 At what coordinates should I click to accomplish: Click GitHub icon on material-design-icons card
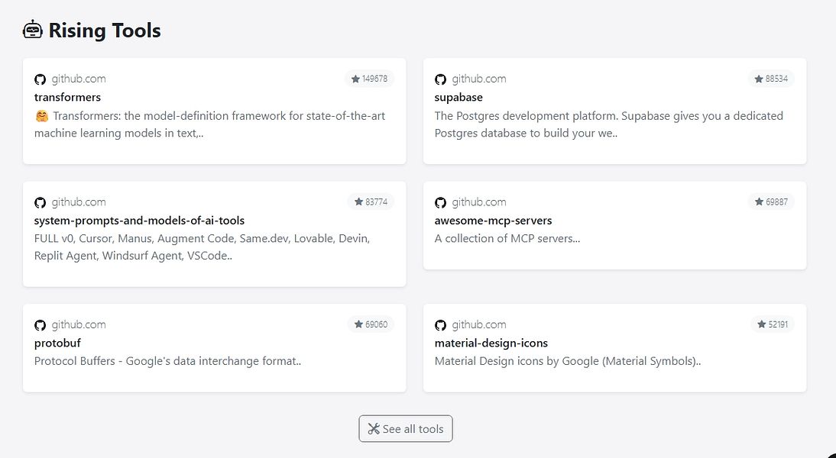coord(441,325)
